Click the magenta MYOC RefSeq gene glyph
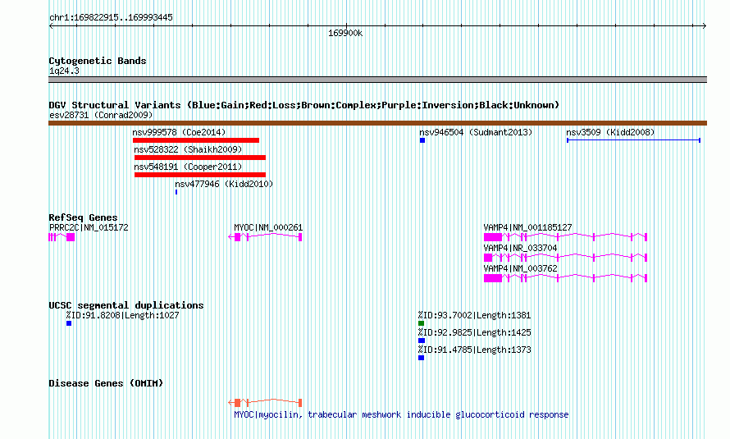Image resolution: width=730 pixels, height=439 pixels. [266, 237]
